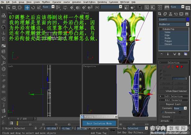
Task: Click the time slider 0 / 100 handle
Action: [x=22, y=119]
